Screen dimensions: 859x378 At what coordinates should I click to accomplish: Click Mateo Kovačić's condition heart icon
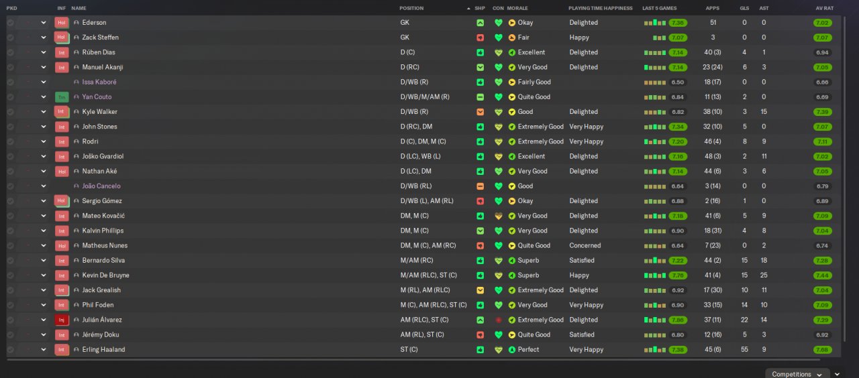498,216
